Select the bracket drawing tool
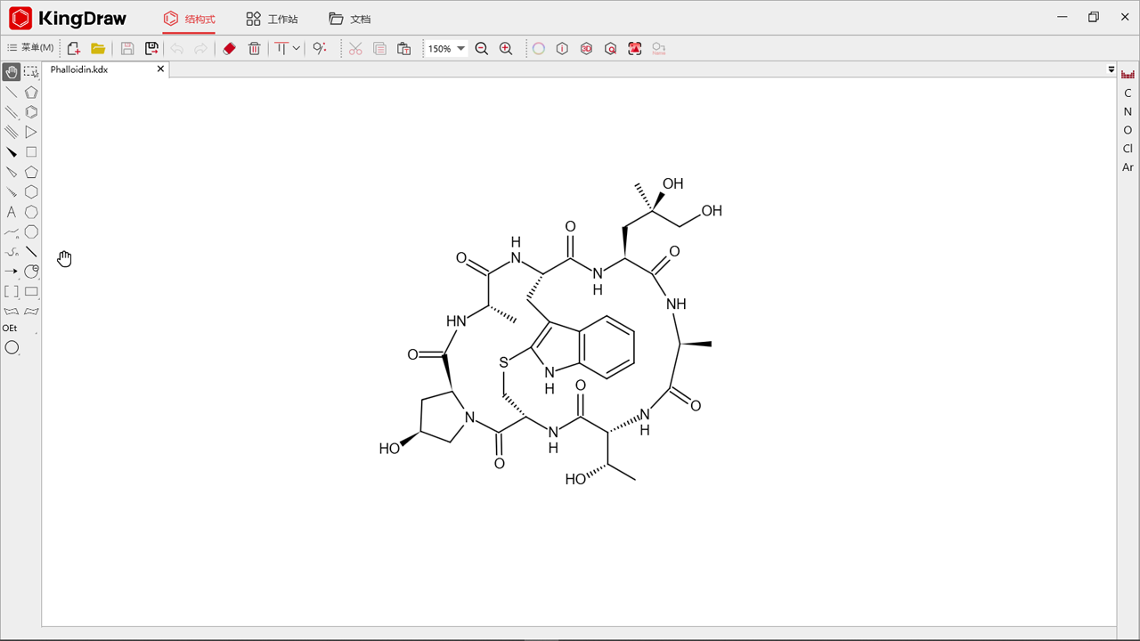Screen dimensions: 1140x641 (11, 290)
